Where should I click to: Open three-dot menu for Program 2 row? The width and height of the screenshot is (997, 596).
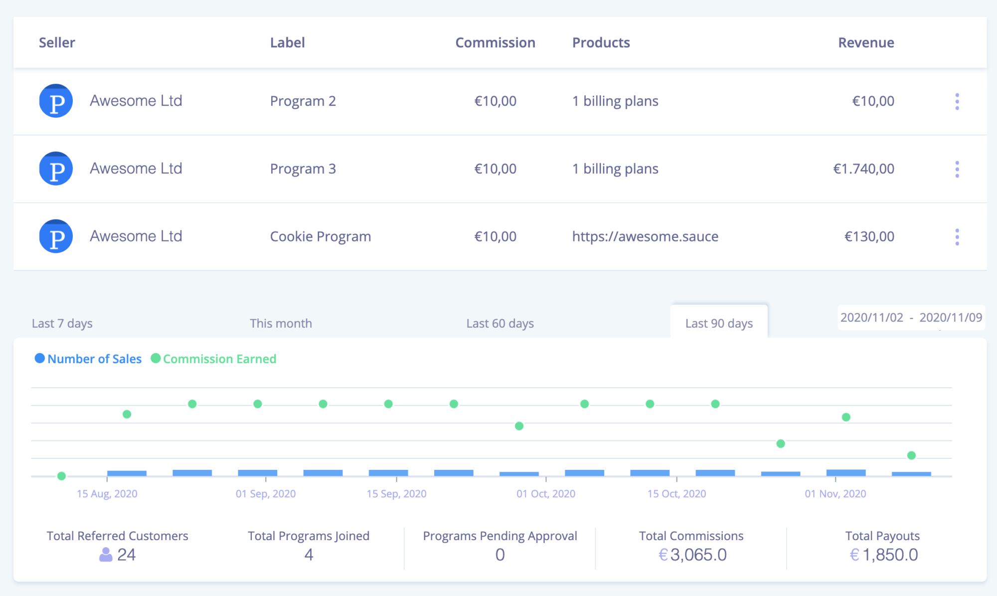click(x=957, y=101)
